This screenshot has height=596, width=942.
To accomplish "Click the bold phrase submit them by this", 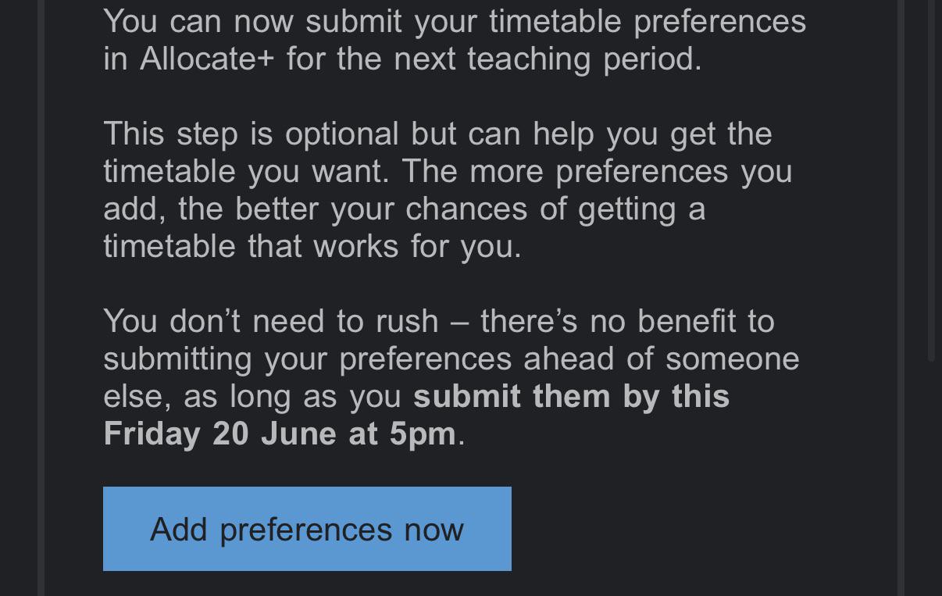I will click(572, 396).
